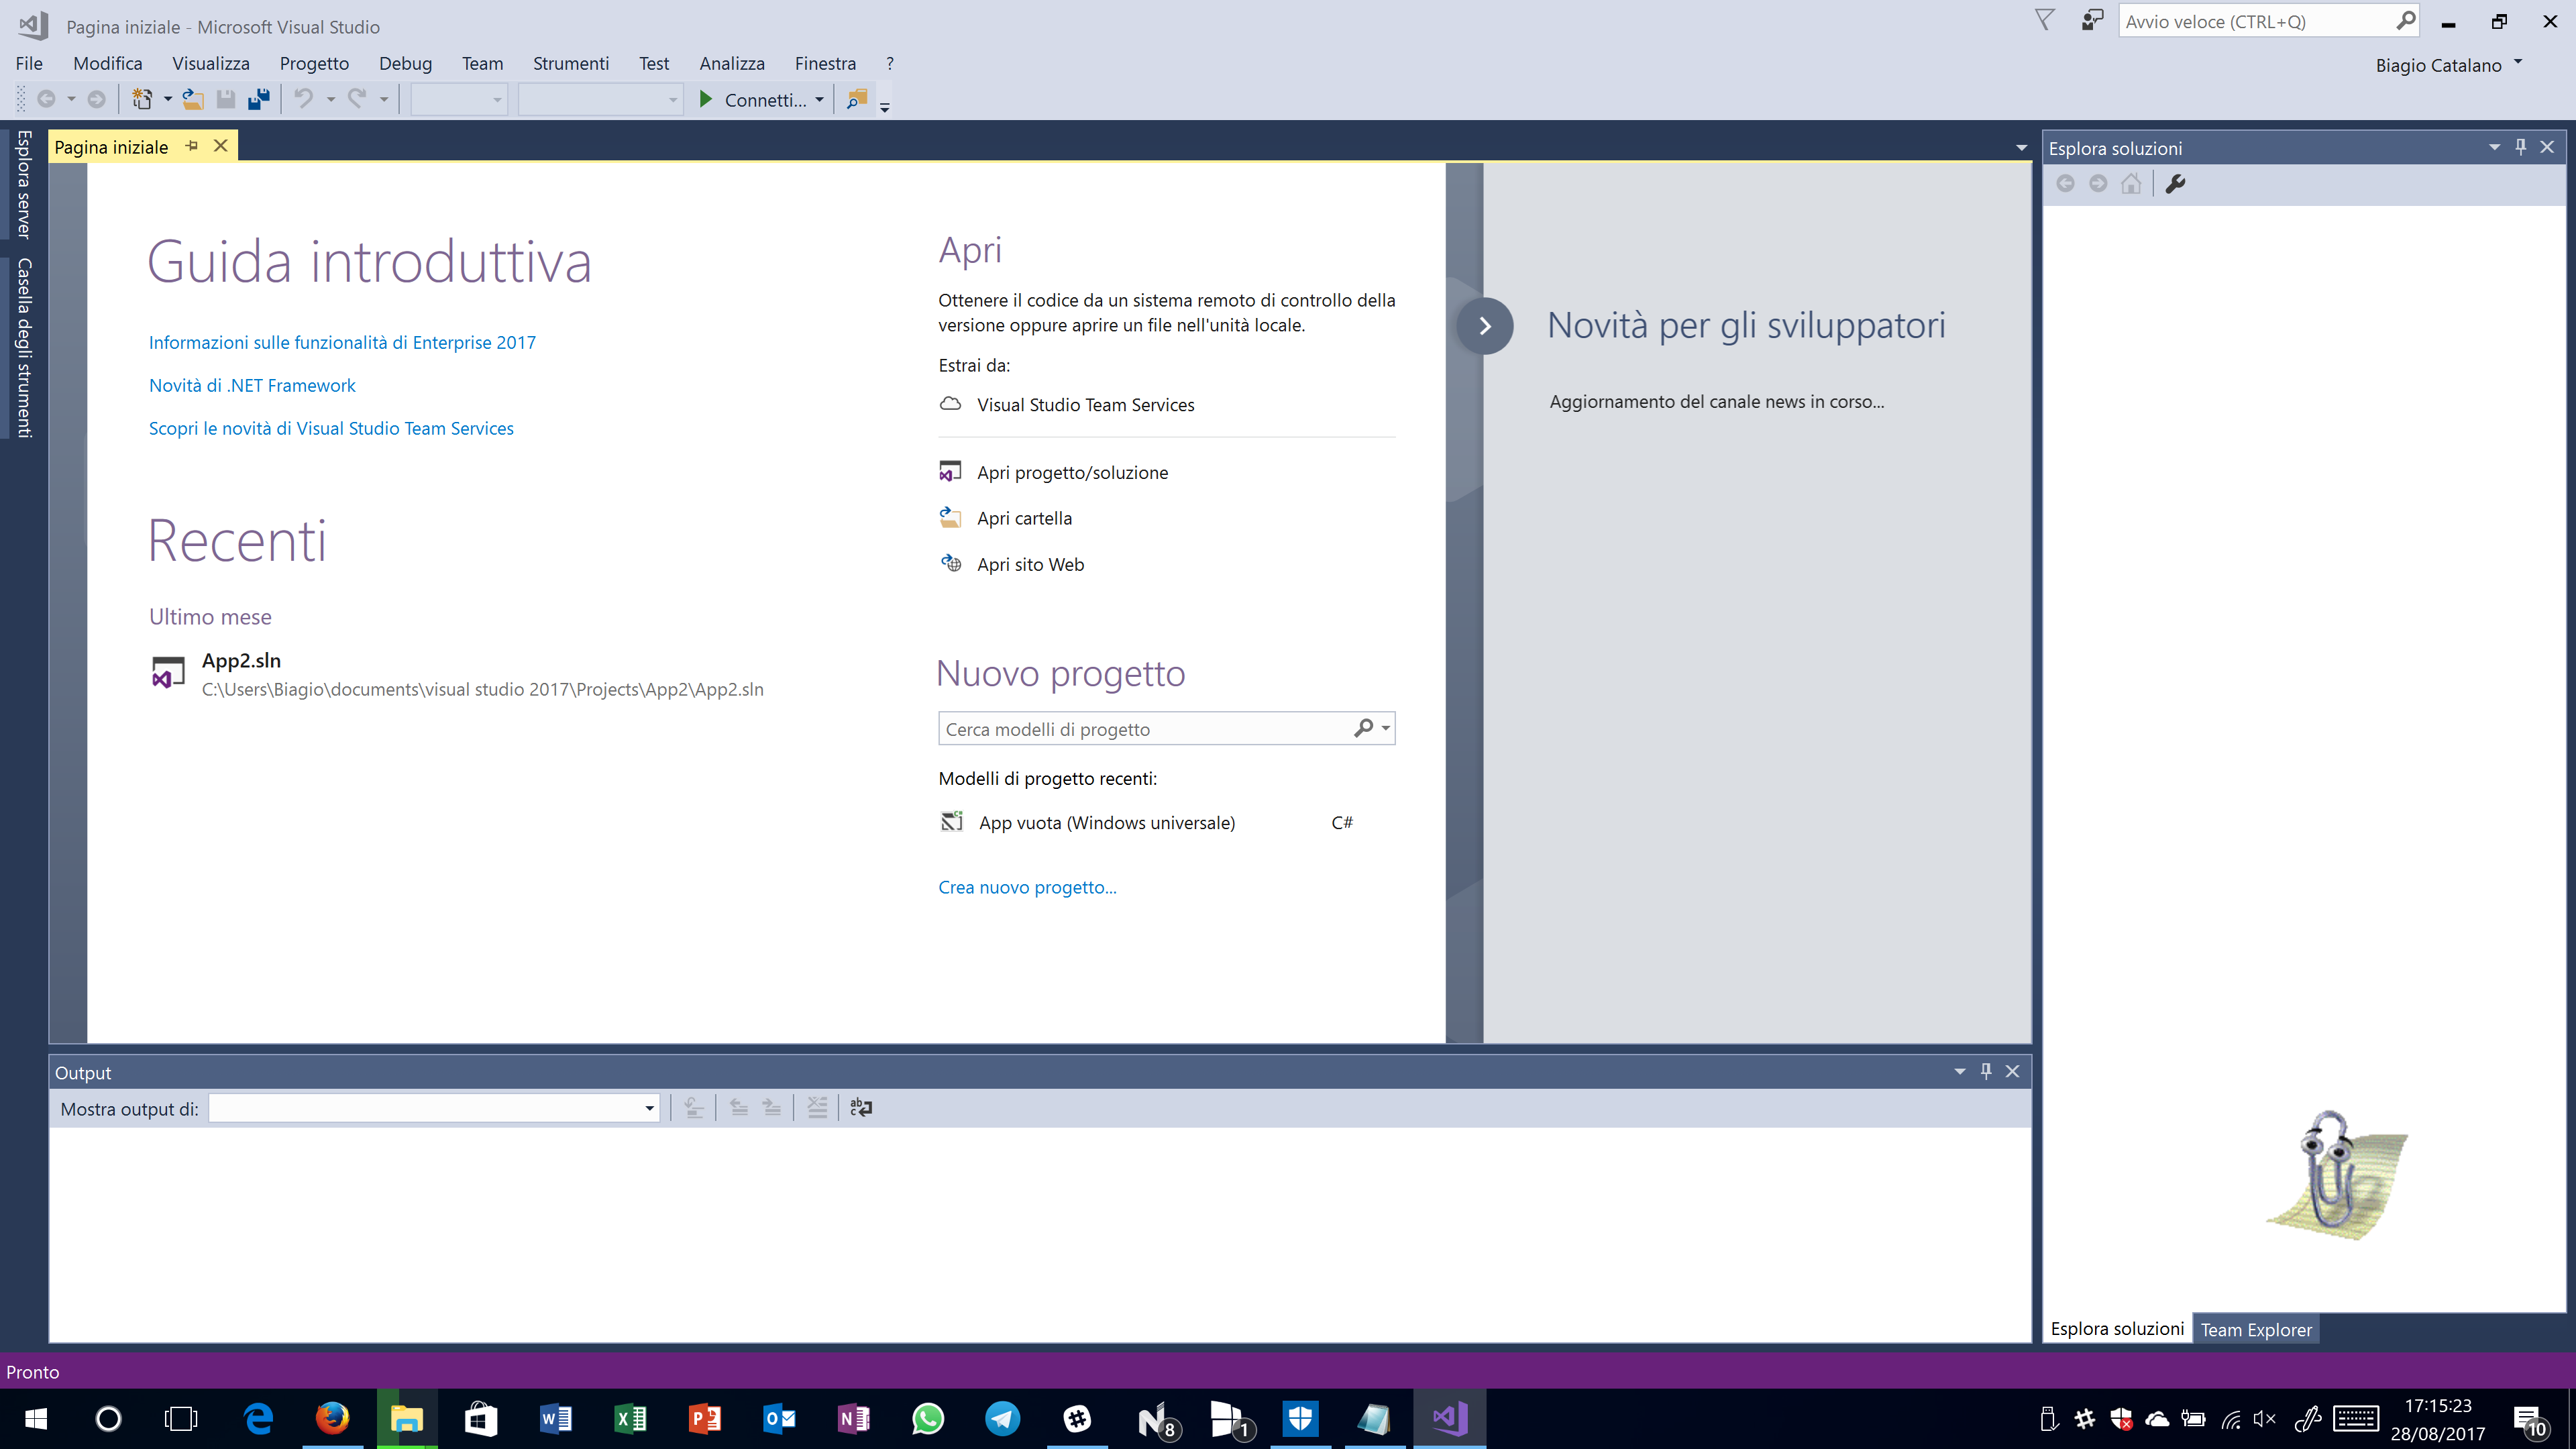Pin the Pagina iniziale tab
This screenshot has height=1449, width=2576.
point(192,146)
